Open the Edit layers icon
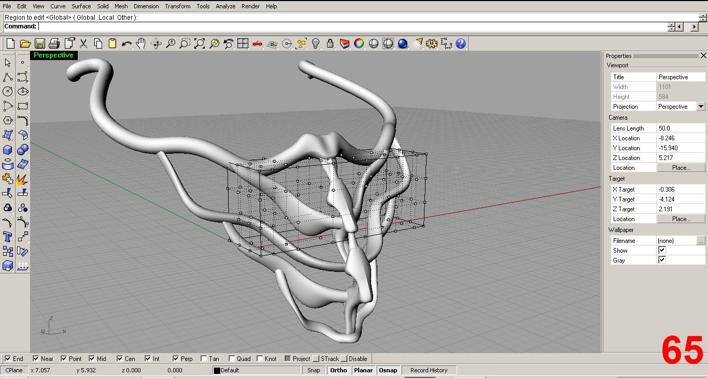The height and width of the screenshot is (378, 708). point(345,43)
